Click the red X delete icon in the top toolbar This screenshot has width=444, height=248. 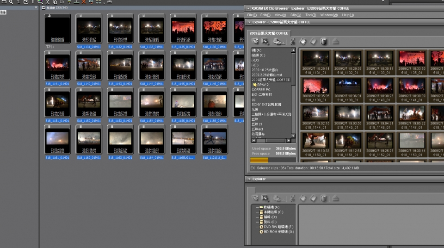84,2
